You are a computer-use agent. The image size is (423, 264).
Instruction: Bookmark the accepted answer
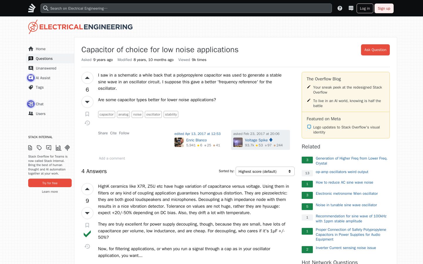[87, 225]
